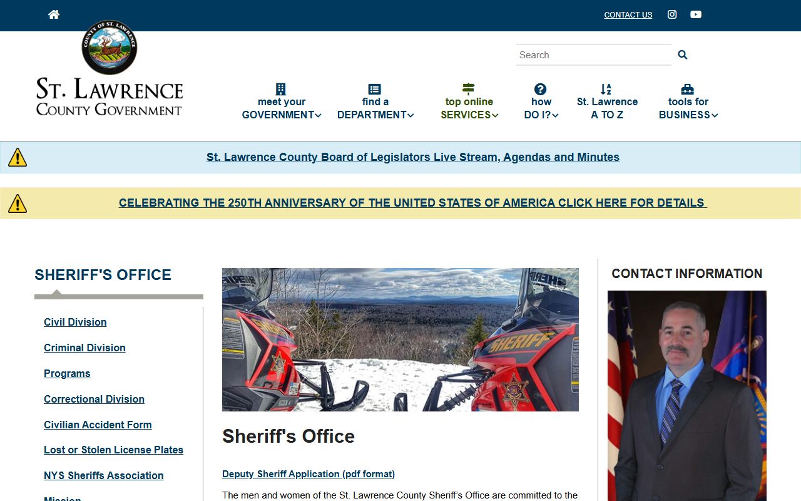The height and width of the screenshot is (501, 801).
Task: Open the find a DEPARTMENT menu
Action: click(x=375, y=108)
